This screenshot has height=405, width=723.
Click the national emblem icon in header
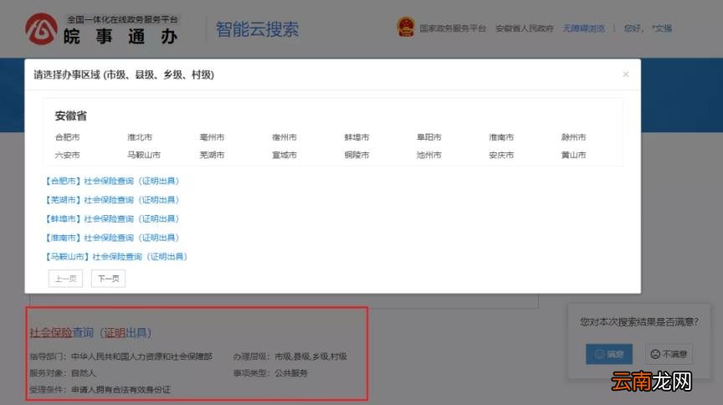point(406,28)
